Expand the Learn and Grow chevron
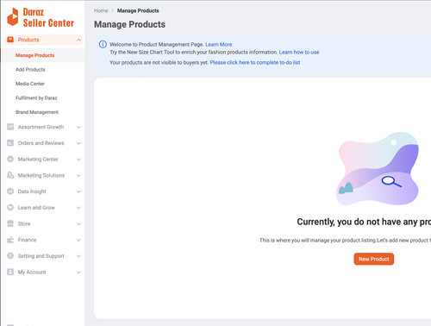Screen dimensions: 431x326 pyautogui.click(x=78, y=208)
